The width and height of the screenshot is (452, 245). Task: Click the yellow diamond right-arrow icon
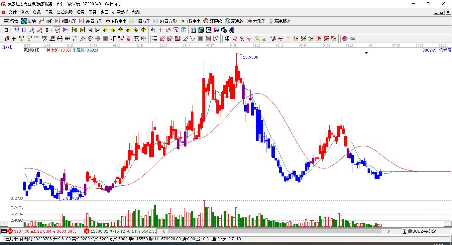point(113,30)
